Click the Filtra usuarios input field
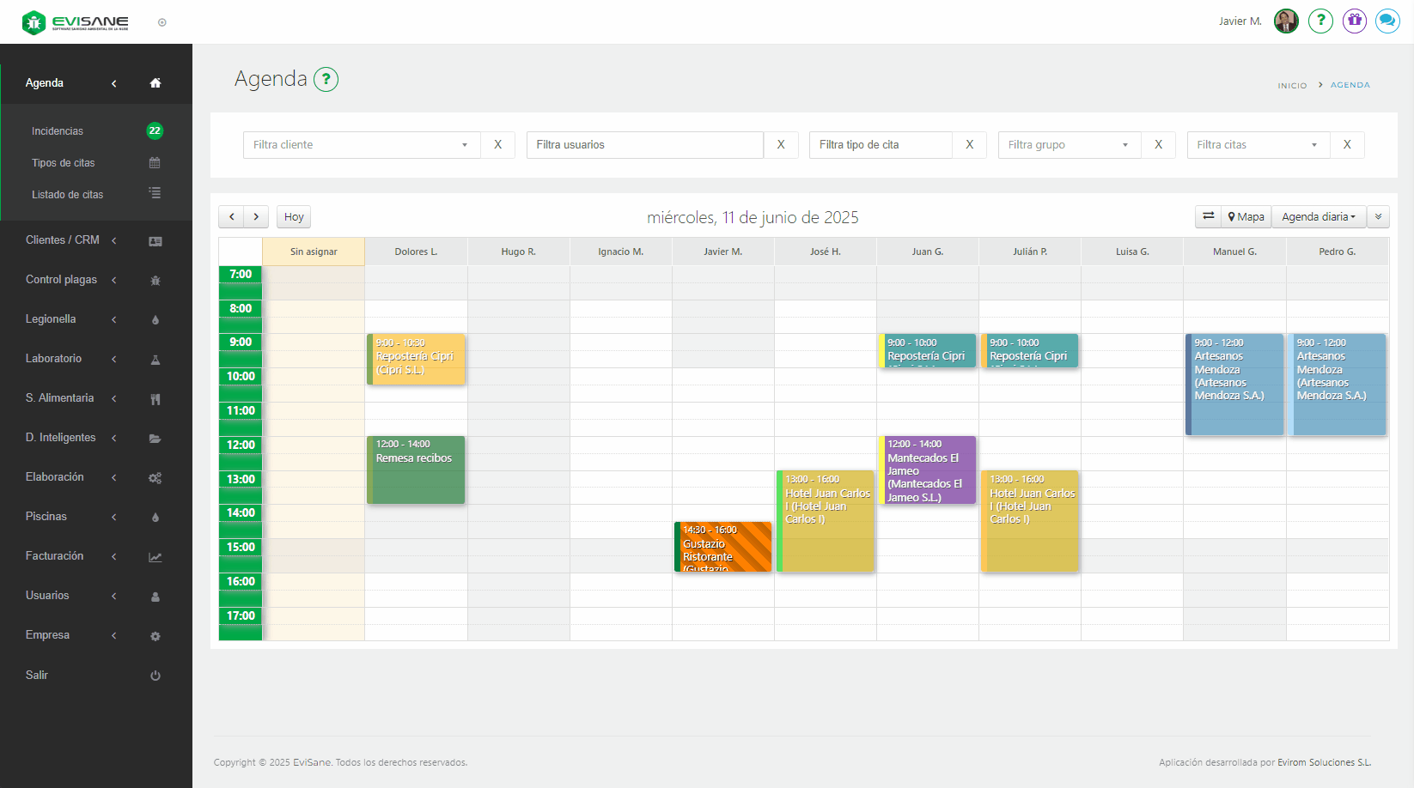Screen dimensions: 1414x788 click(644, 145)
